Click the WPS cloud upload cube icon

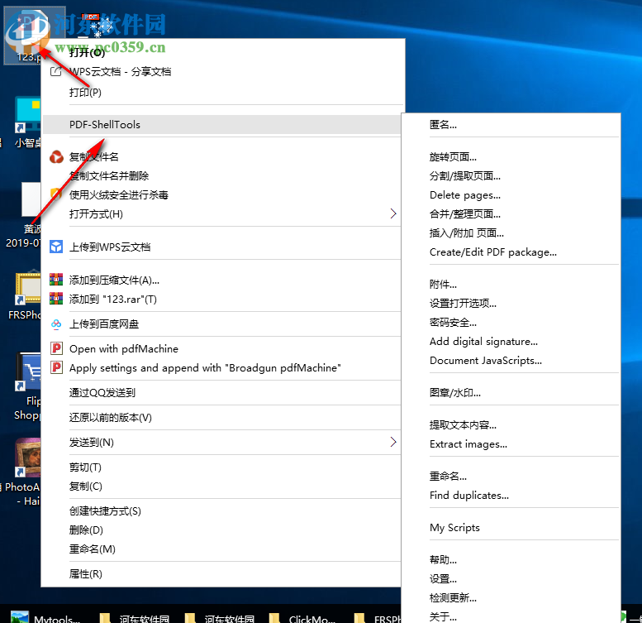click(x=56, y=247)
